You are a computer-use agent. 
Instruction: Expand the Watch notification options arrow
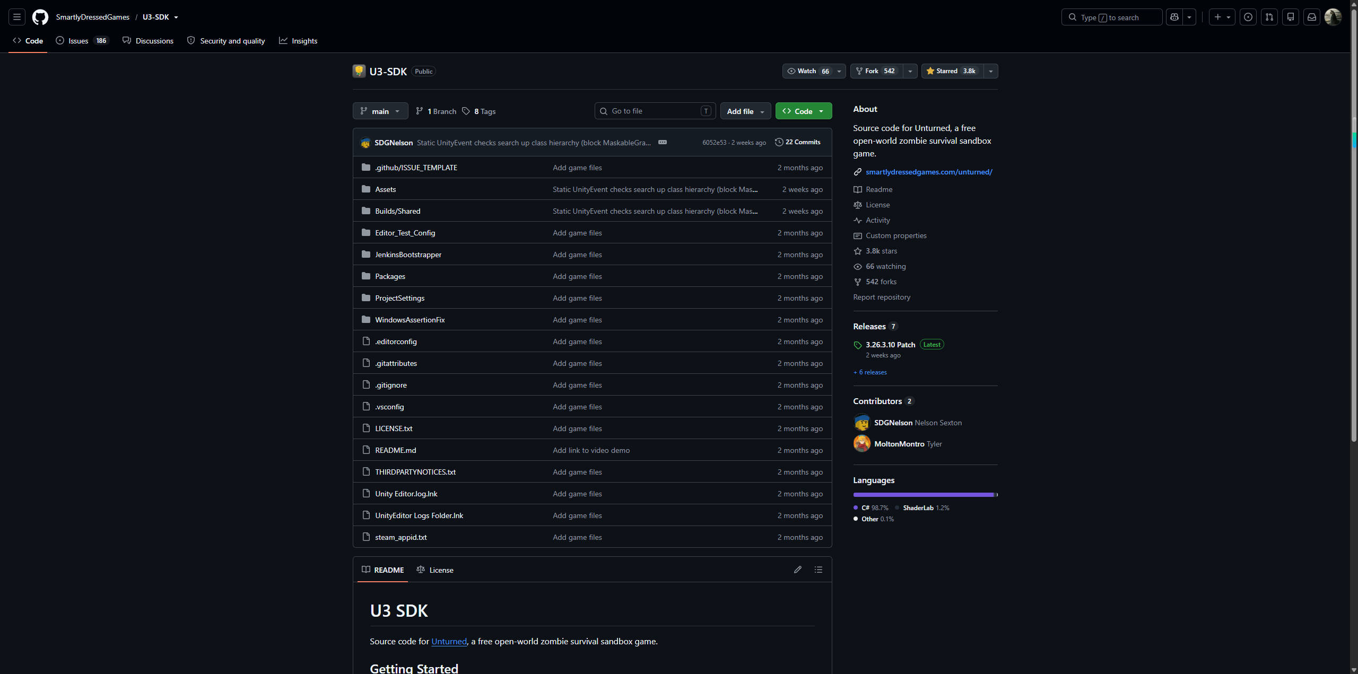(839, 71)
